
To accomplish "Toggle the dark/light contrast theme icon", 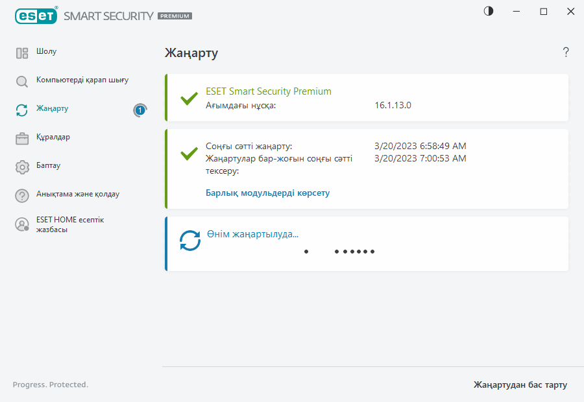I will [489, 11].
